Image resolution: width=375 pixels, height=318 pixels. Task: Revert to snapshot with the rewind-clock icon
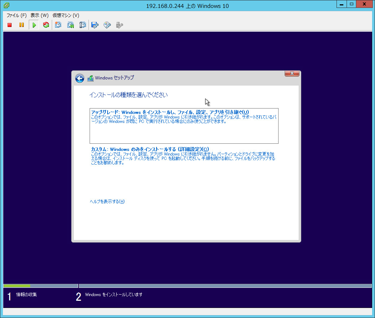tap(71, 25)
